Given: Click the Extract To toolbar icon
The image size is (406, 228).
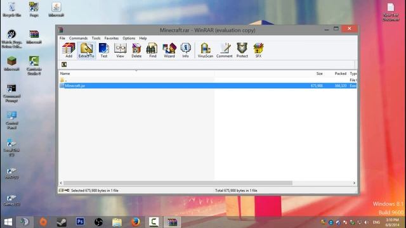Looking at the screenshot, I should (86, 50).
